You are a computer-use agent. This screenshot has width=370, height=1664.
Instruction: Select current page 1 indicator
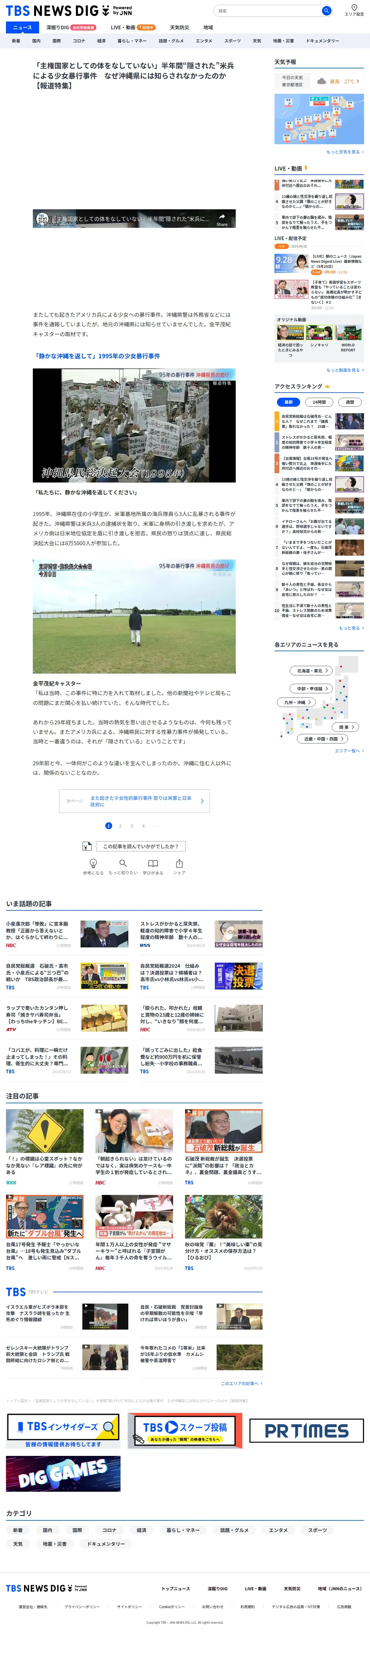(109, 826)
